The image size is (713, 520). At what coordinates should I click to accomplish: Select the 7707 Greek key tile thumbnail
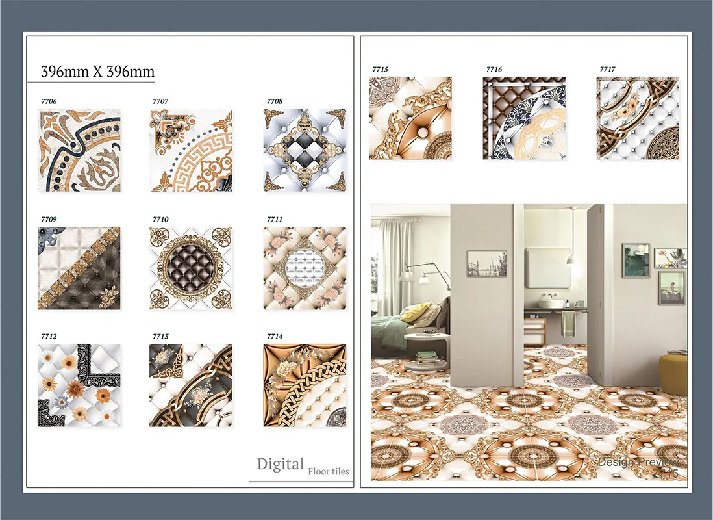point(191,151)
